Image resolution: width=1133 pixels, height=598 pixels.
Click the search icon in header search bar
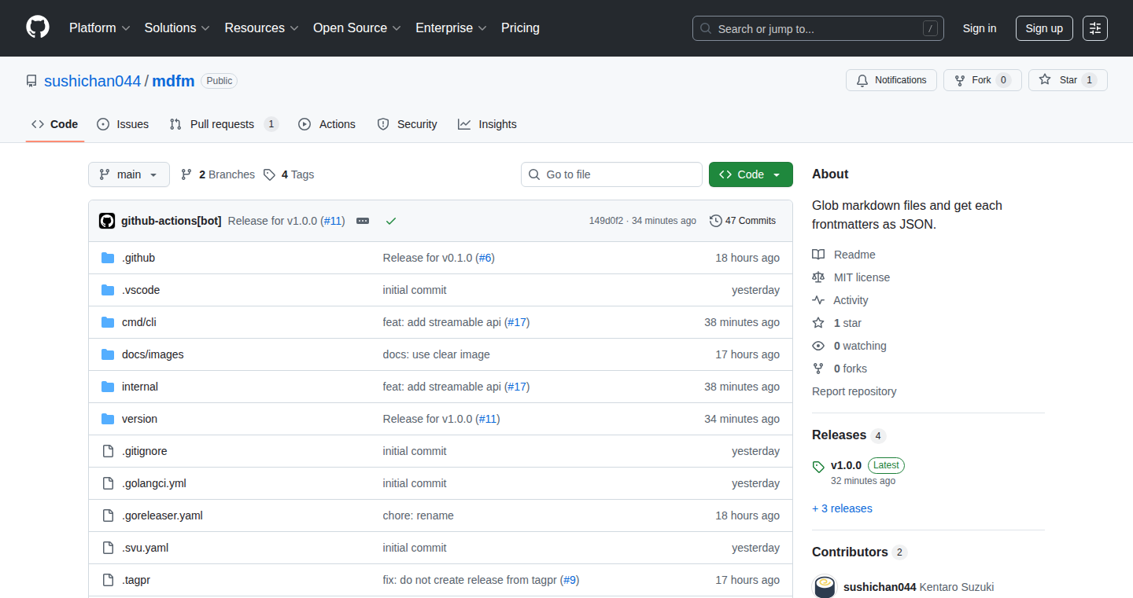click(706, 29)
